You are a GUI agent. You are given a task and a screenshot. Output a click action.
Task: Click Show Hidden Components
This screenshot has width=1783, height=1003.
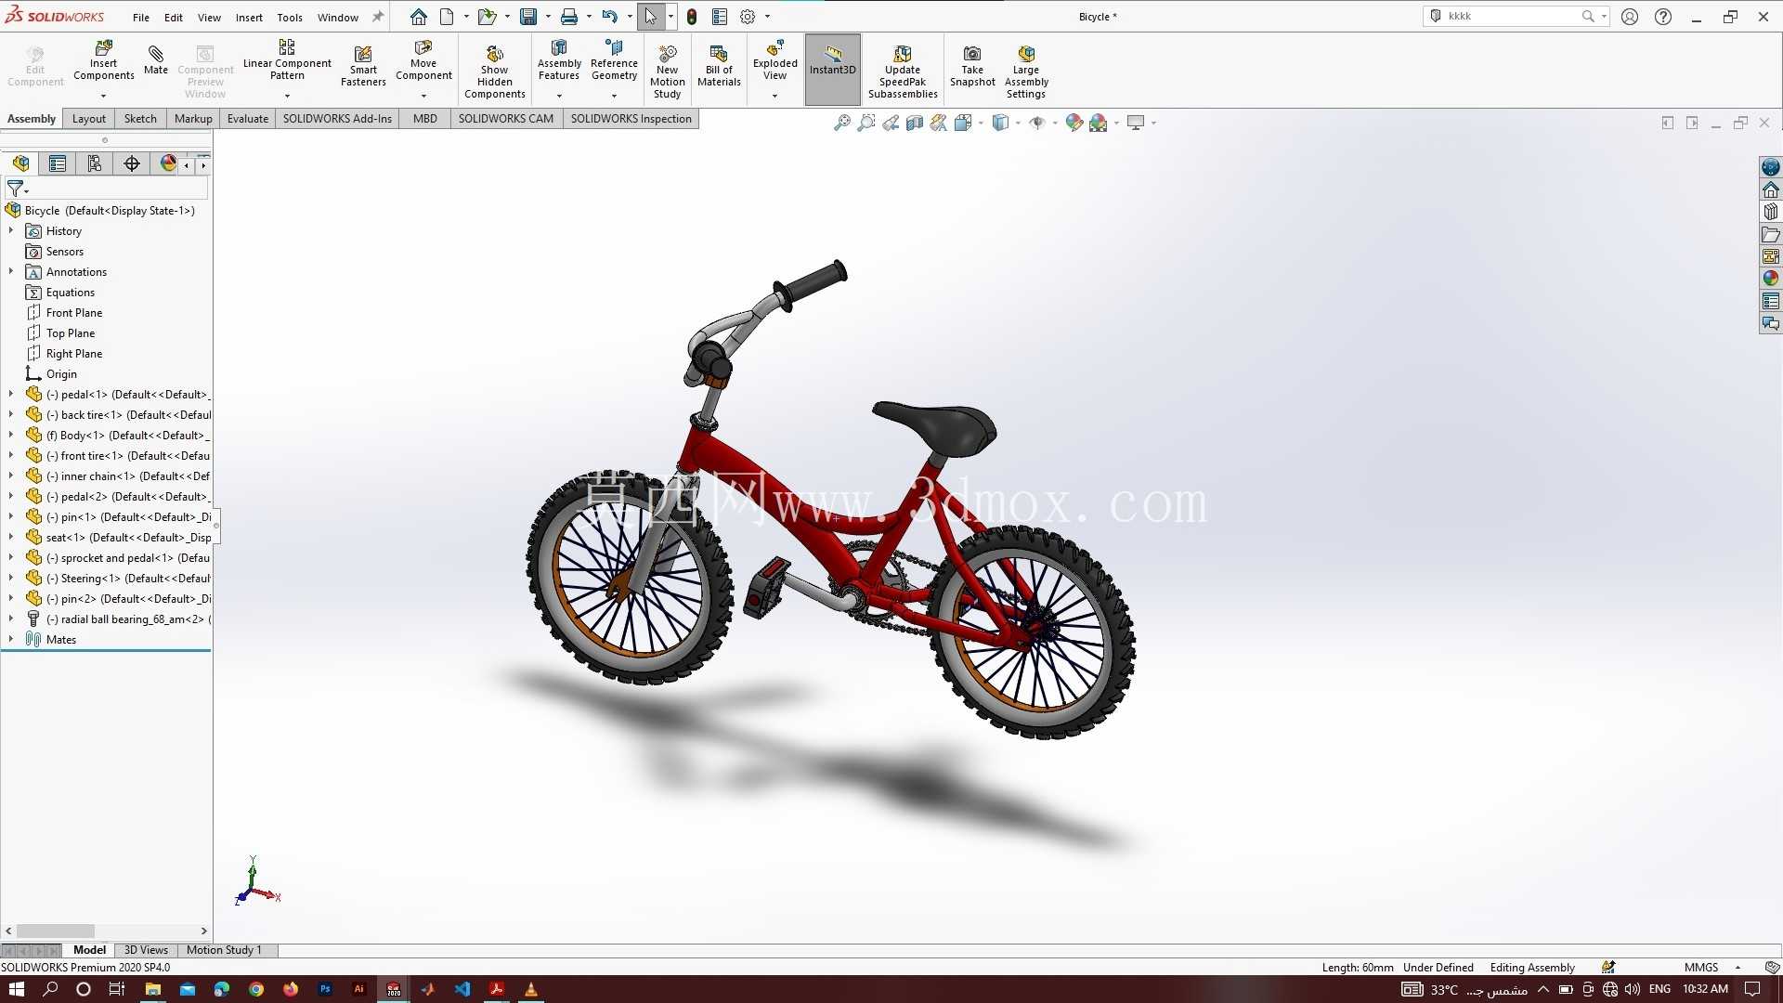point(495,72)
